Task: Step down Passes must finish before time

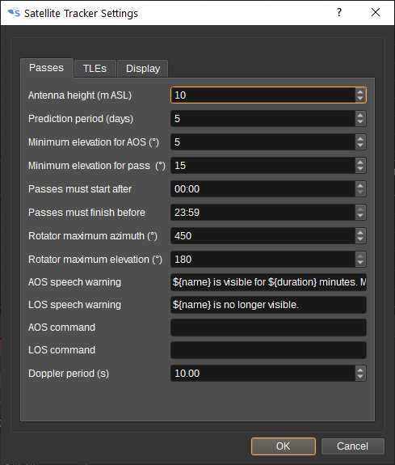Action: click(360, 216)
